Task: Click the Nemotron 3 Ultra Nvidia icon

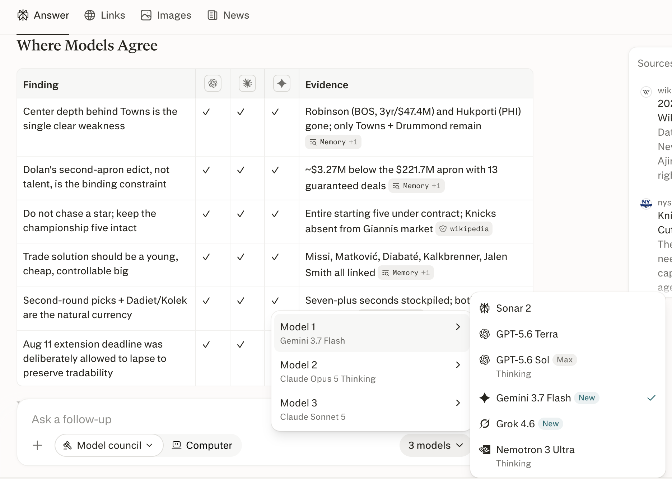Action: point(485,450)
